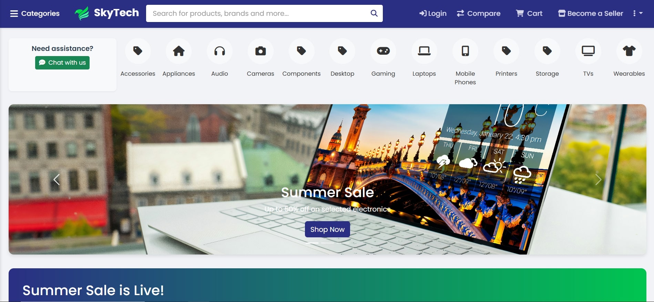This screenshot has width=654, height=302.
Task: Open the Compare page
Action: 479,13
